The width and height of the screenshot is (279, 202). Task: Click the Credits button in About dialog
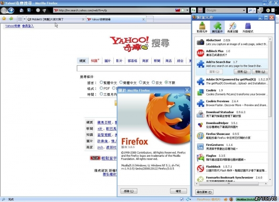pyautogui.click(x=129, y=191)
